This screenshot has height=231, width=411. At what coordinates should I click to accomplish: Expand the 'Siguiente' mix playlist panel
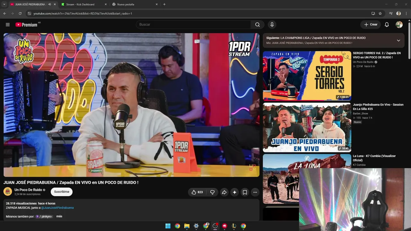click(398, 40)
